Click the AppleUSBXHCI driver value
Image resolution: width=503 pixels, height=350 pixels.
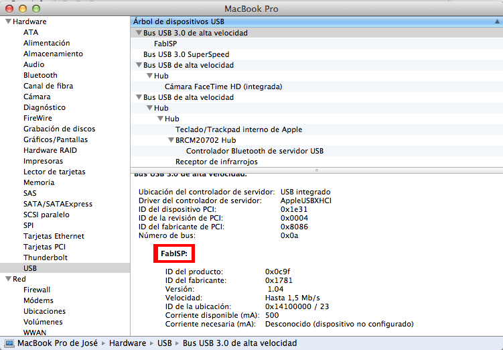(x=305, y=200)
